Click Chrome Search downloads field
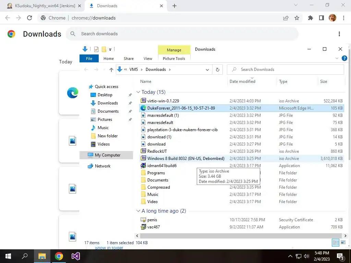The width and height of the screenshot is (351, 263). pos(182,34)
